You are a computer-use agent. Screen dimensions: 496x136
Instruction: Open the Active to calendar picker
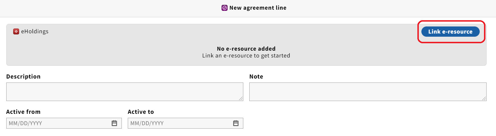point(236,123)
